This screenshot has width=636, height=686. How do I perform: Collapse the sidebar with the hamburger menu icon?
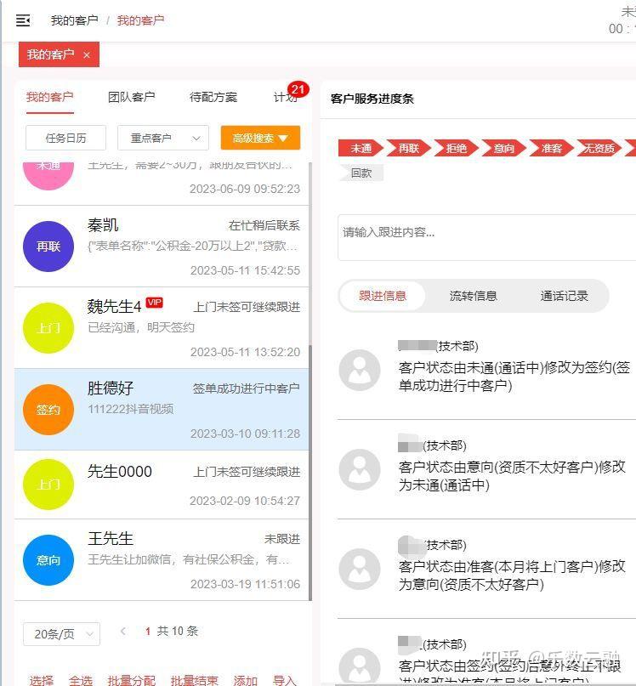[x=23, y=20]
